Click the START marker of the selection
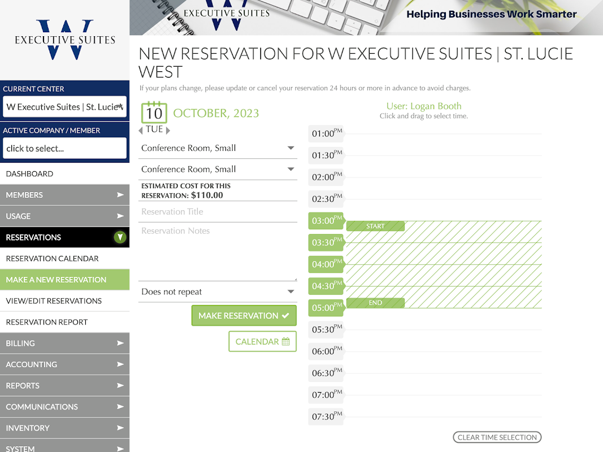The width and height of the screenshot is (603, 452). click(x=375, y=226)
